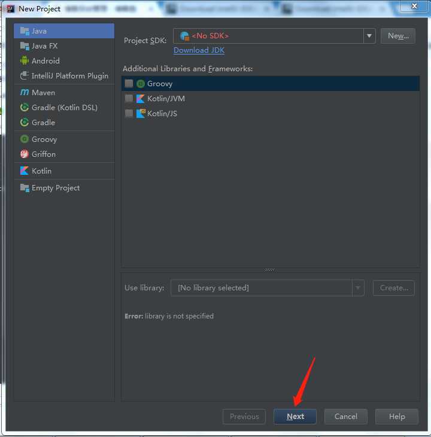The image size is (431, 437).
Task: Proceed with the Next button
Action: tap(295, 417)
